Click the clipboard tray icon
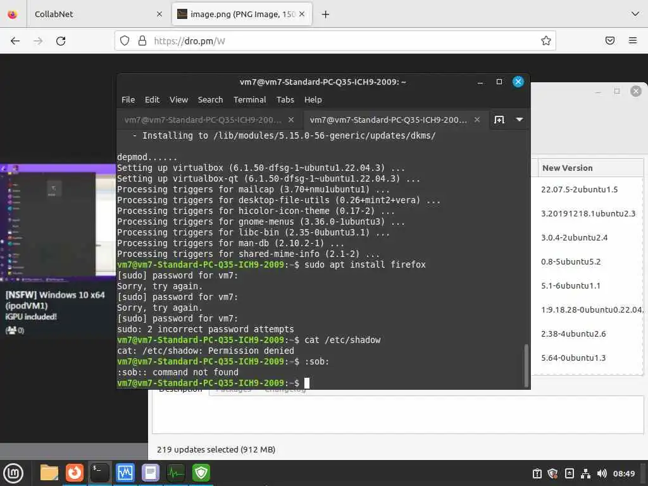The width and height of the screenshot is (648, 486). coord(537,473)
